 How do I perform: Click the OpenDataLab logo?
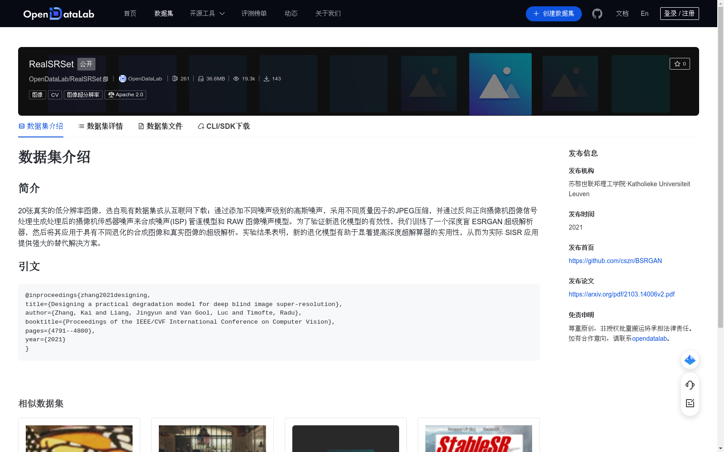click(x=59, y=14)
